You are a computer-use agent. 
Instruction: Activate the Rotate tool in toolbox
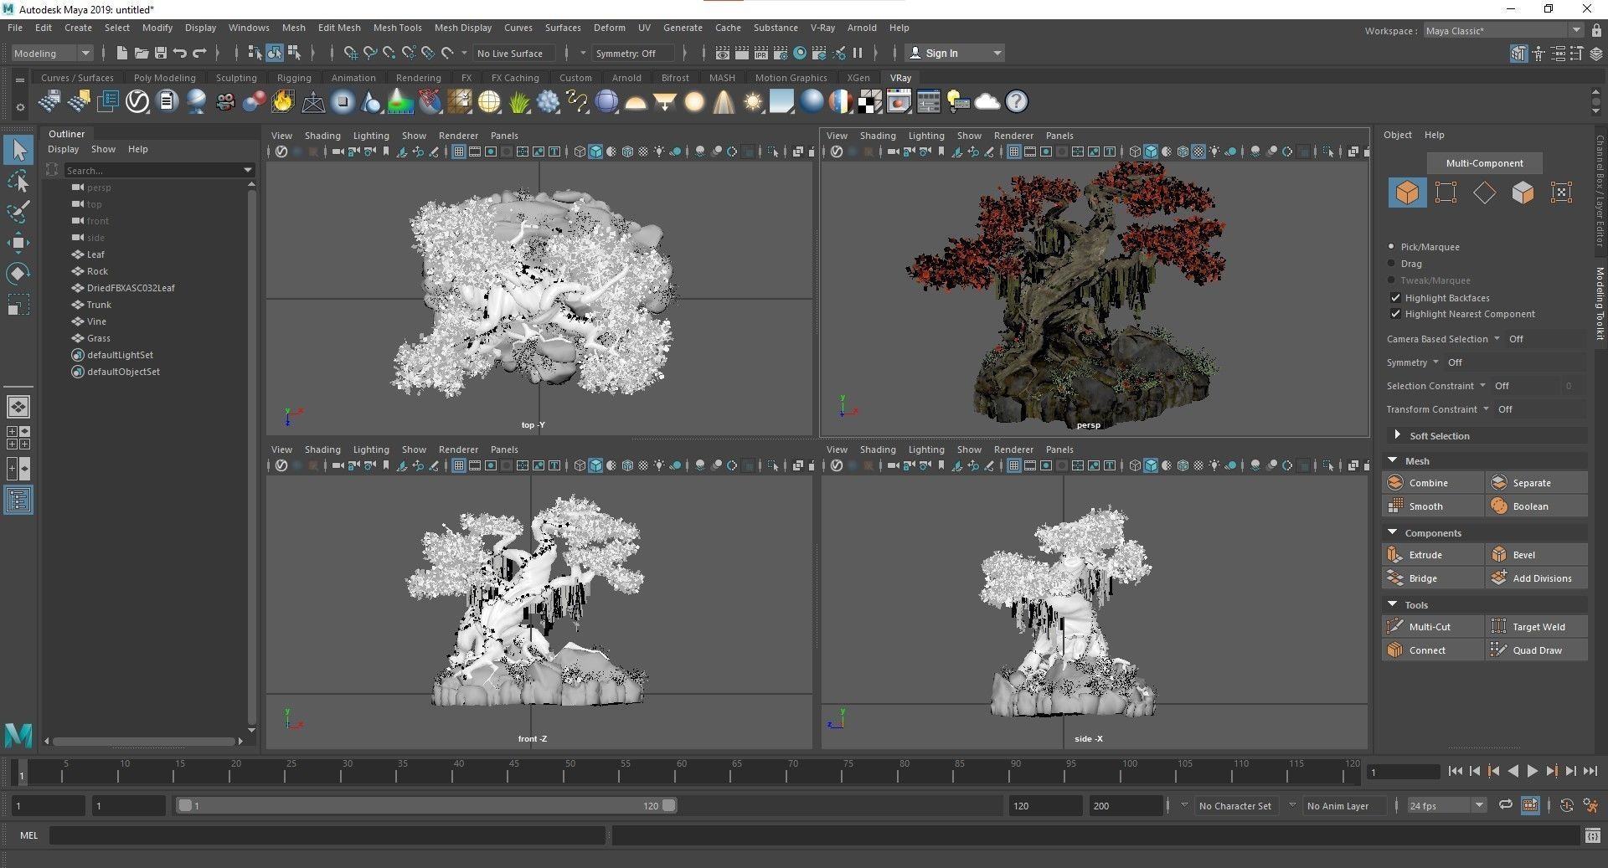click(18, 274)
